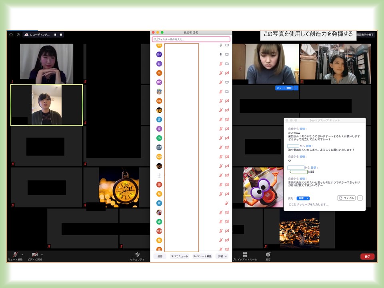Select the googly-eyed toy video thumbnail
Screen dimensions: 384x288
[263, 187]
